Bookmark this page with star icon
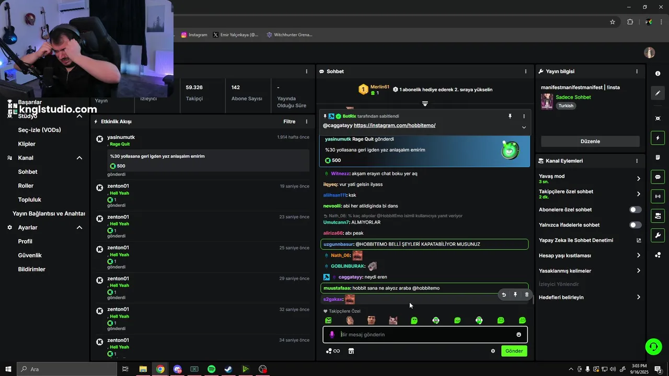The width and height of the screenshot is (669, 376). tap(613, 22)
